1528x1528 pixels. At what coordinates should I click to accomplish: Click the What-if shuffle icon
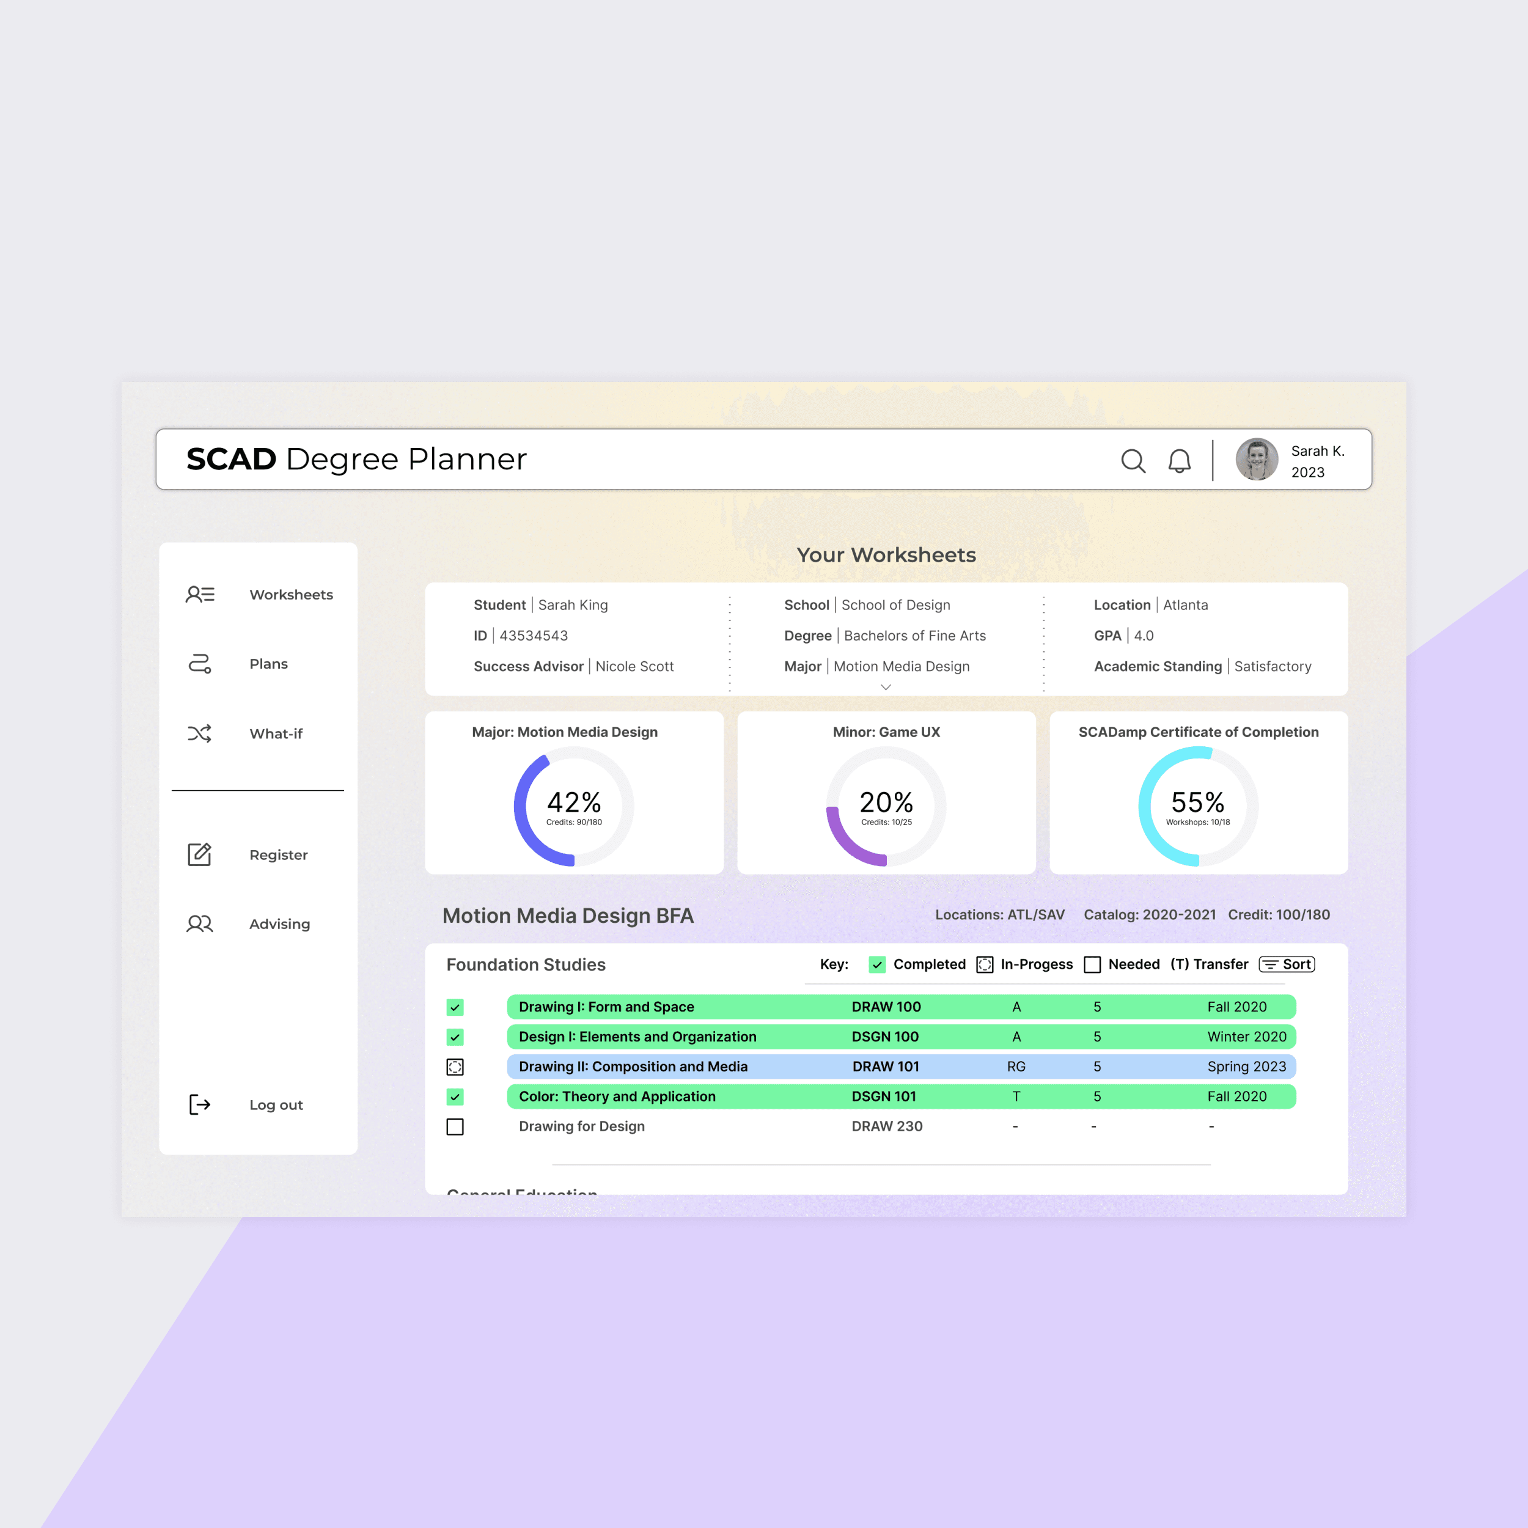pyautogui.click(x=200, y=733)
